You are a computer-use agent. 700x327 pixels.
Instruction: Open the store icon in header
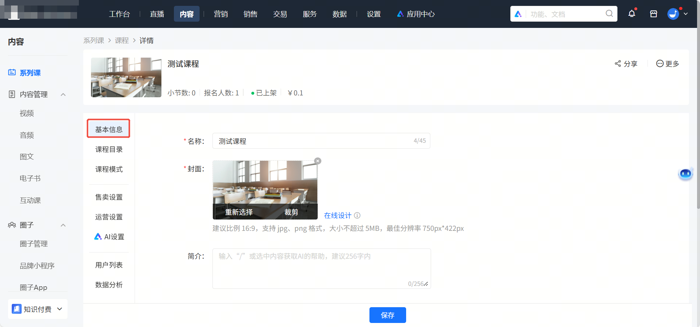tap(653, 14)
